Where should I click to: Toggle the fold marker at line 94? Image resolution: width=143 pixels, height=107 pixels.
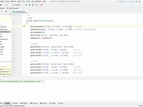point(22,15)
